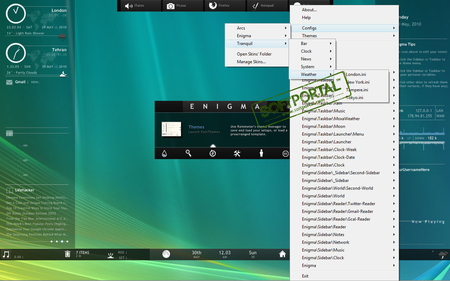Click the sunrise icon beside RISE and SET
The image size is (450, 281).
click(111, 255)
